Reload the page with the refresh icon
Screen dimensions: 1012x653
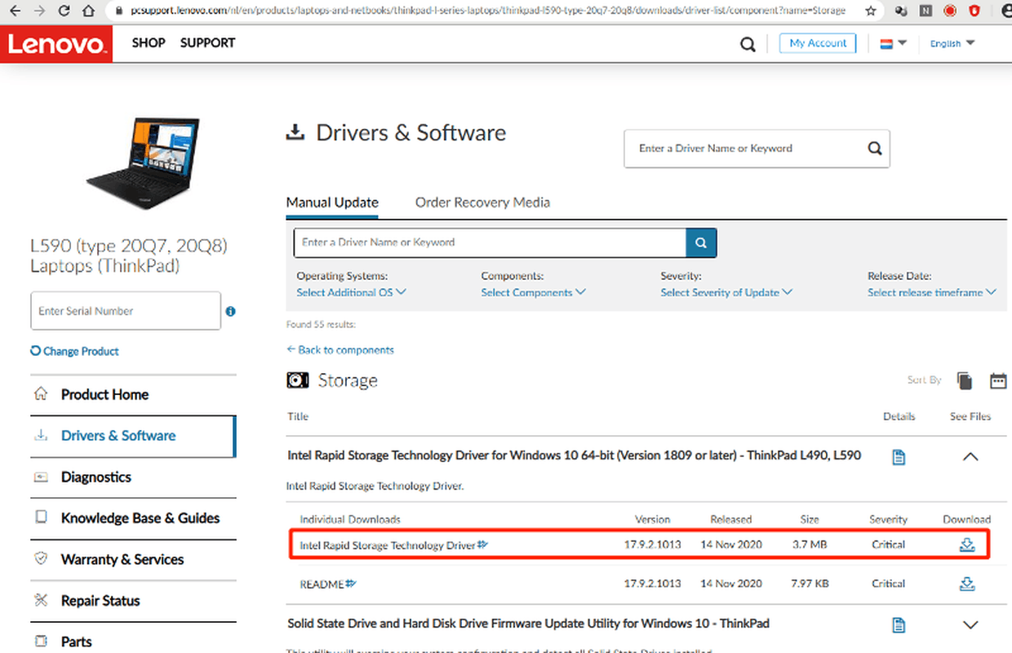click(x=64, y=11)
